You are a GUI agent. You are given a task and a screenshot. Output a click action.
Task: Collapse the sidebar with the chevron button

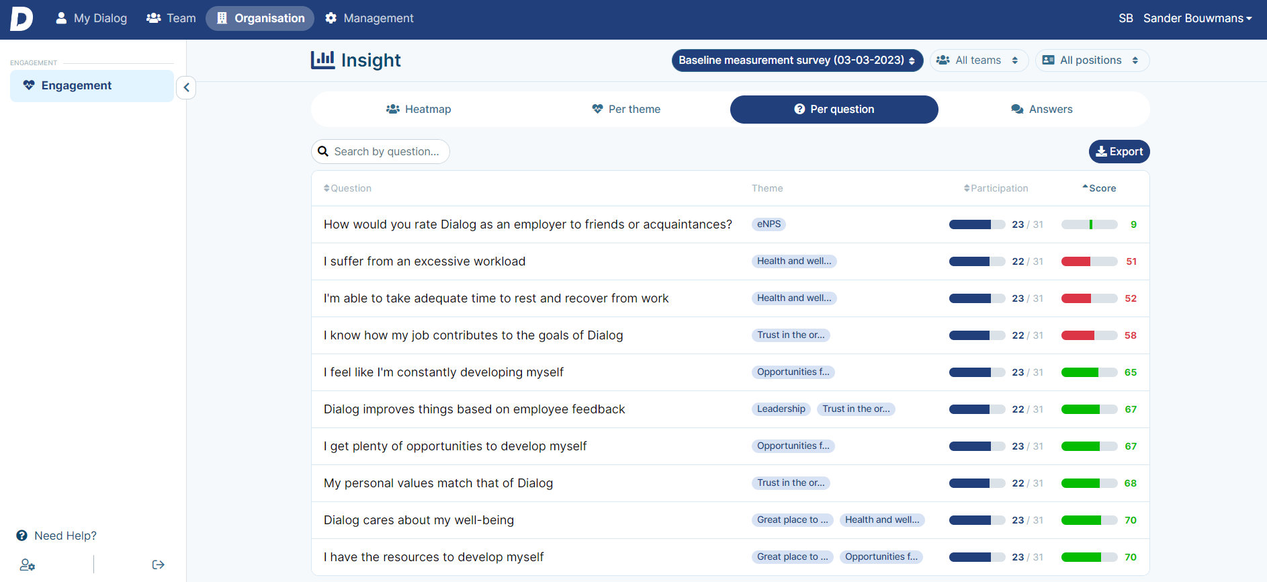186,87
